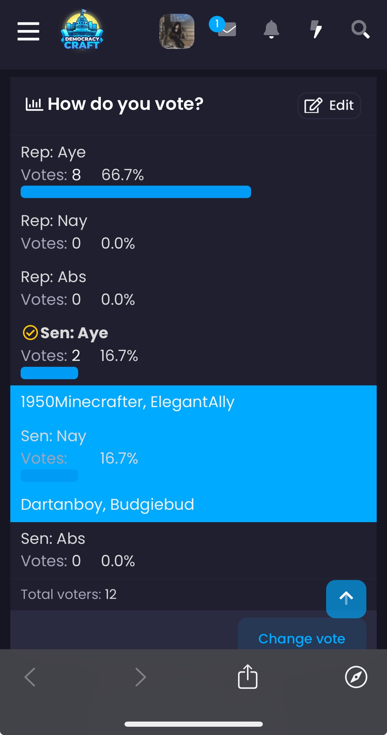Open the What's New lightning icon
The width and height of the screenshot is (387, 735).
pyautogui.click(x=316, y=30)
